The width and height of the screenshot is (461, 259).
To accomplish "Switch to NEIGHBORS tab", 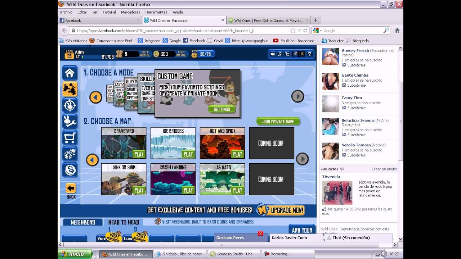I will coord(83,222).
